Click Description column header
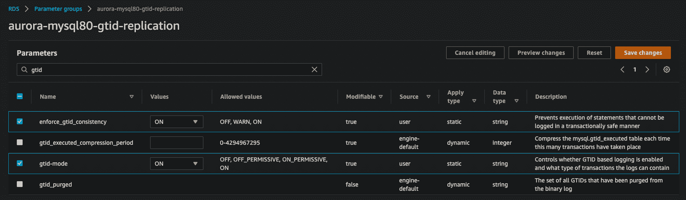This screenshot has height=200, width=686. point(551,97)
